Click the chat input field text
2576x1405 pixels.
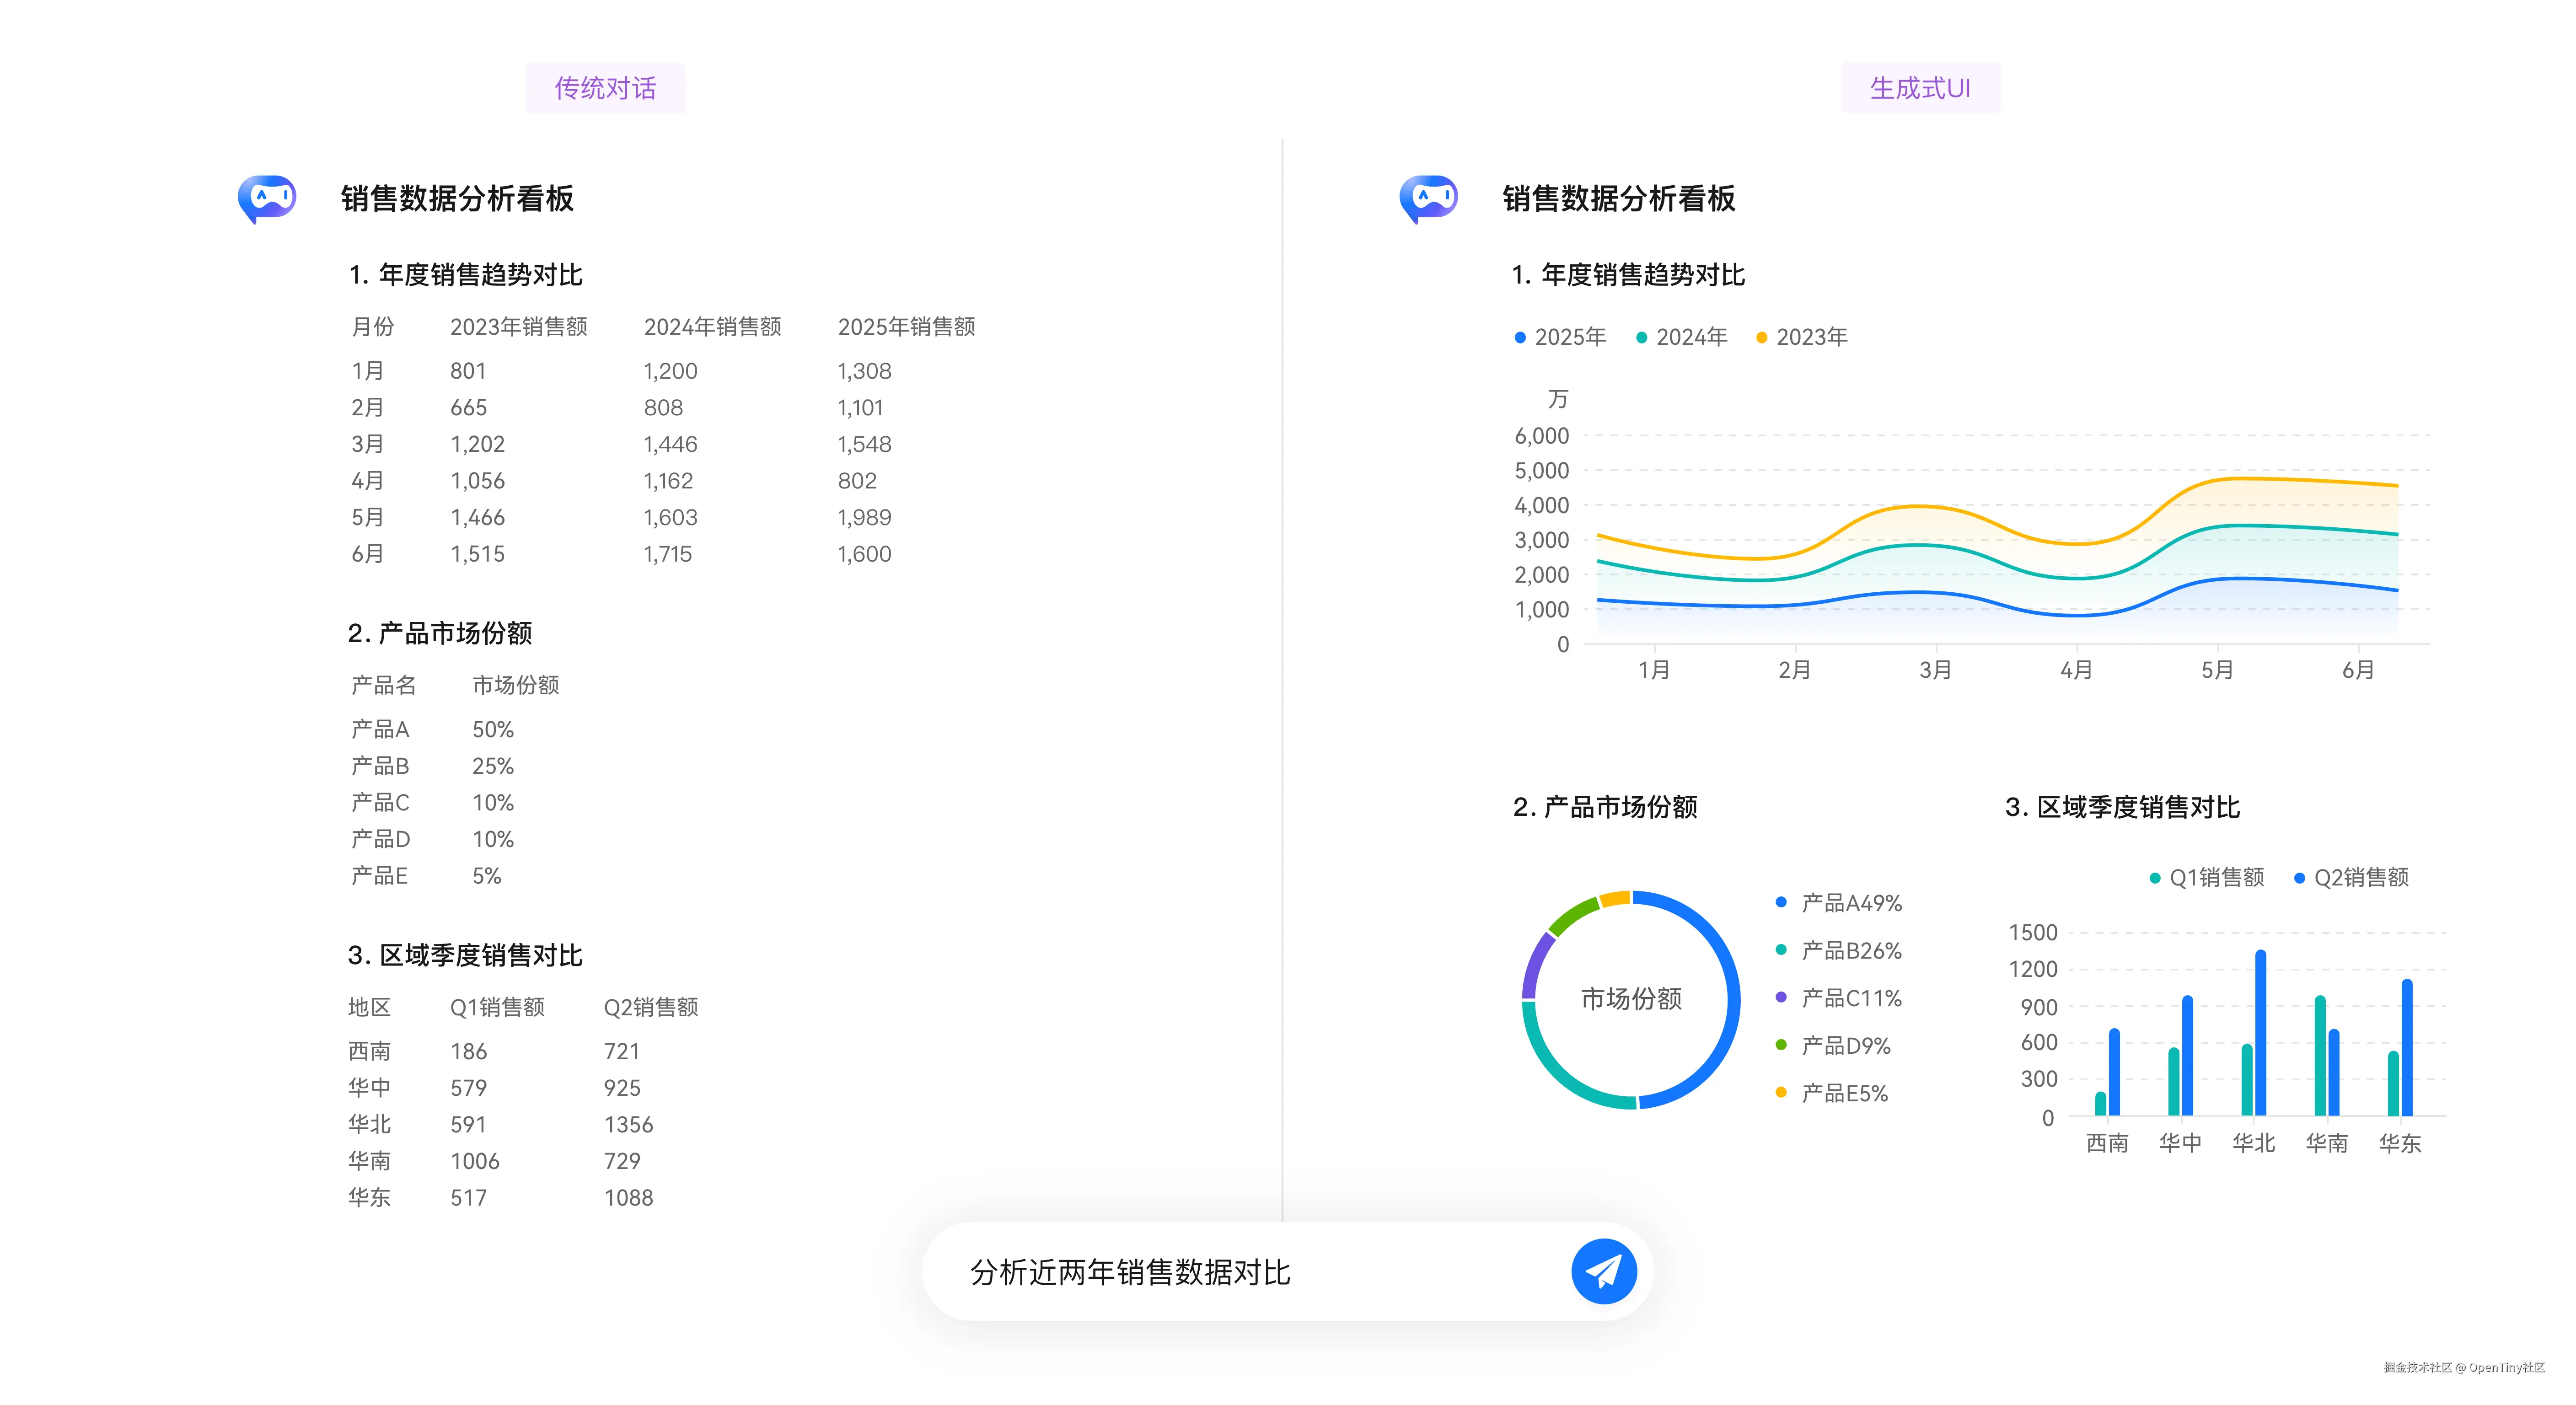click(x=1130, y=1272)
